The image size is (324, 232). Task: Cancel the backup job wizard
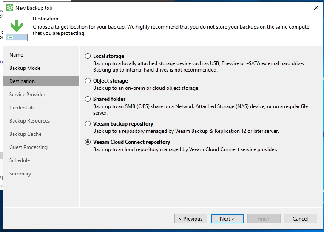tap(300, 218)
